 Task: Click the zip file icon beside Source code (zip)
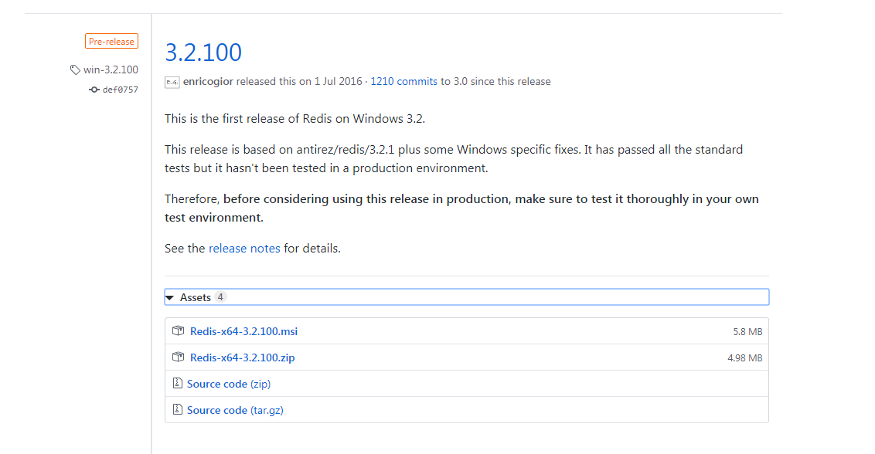coord(178,383)
